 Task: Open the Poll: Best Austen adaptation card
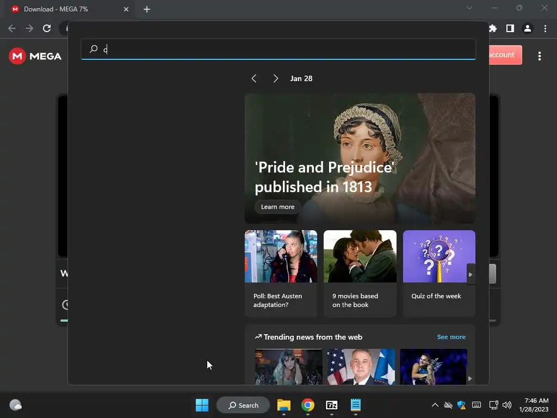pos(281,273)
